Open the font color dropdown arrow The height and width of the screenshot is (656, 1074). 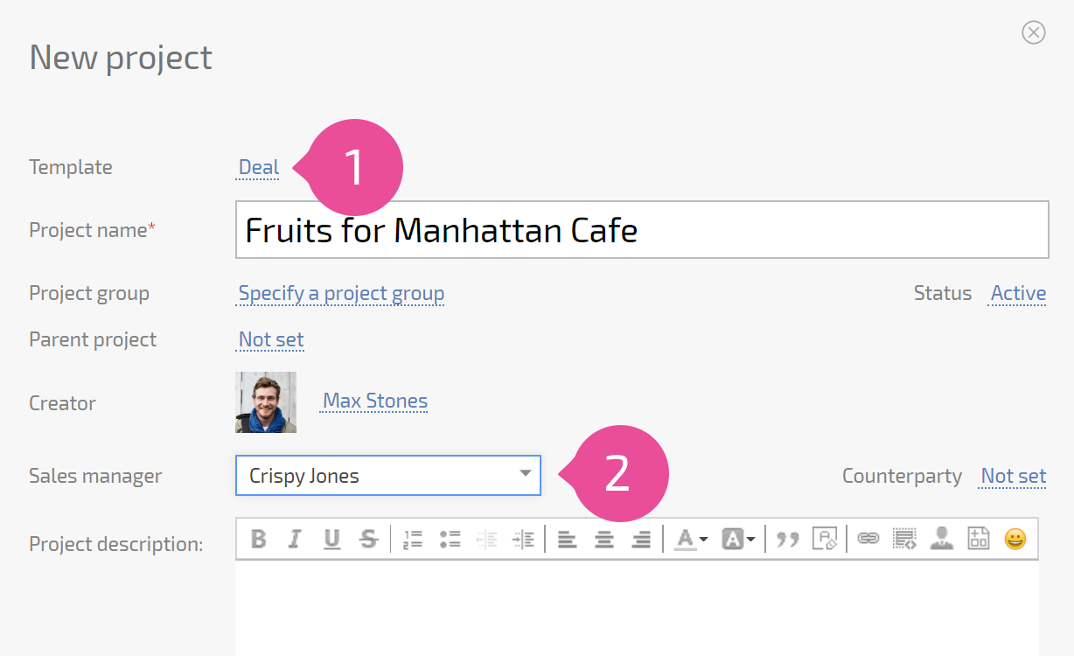coord(704,541)
